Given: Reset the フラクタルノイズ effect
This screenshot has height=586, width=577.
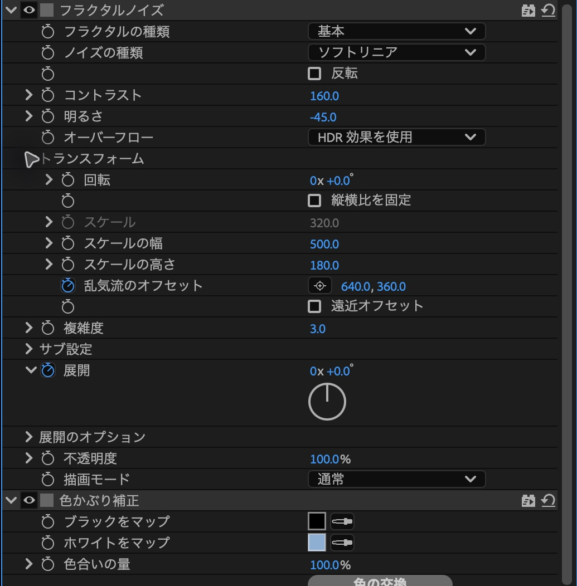Looking at the screenshot, I should tap(548, 10).
